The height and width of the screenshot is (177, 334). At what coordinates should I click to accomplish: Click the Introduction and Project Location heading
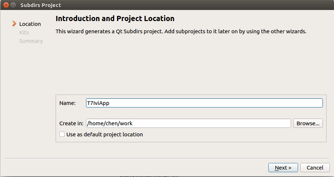tap(115, 18)
